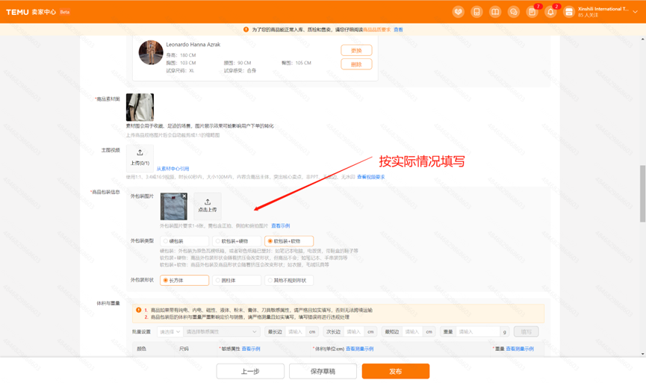Click the scrollbar up arrow
Screen dimensions: 646x383
(642, 39)
